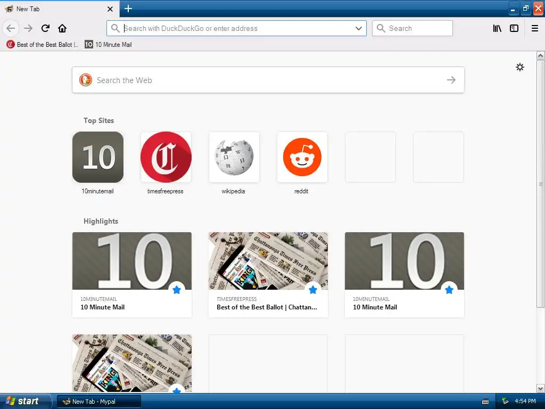Collapse the Top Sites section header
This screenshot has width=545, height=409.
[98, 120]
